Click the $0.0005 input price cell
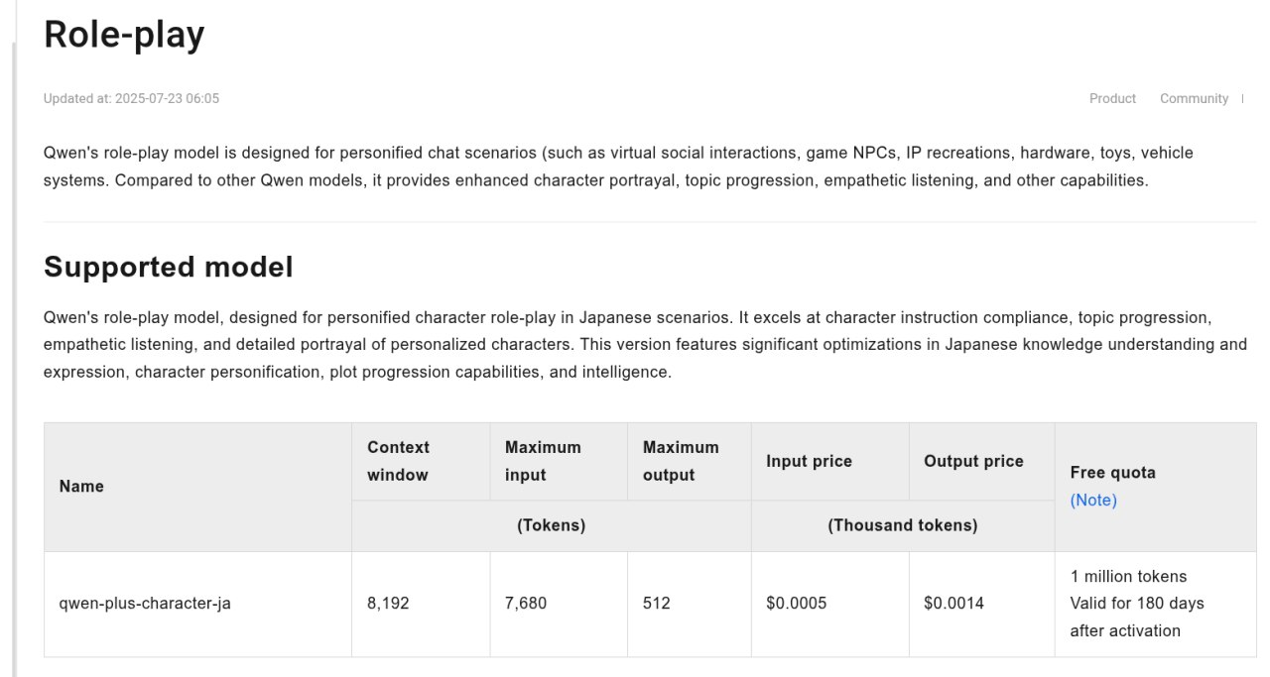 click(x=796, y=603)
